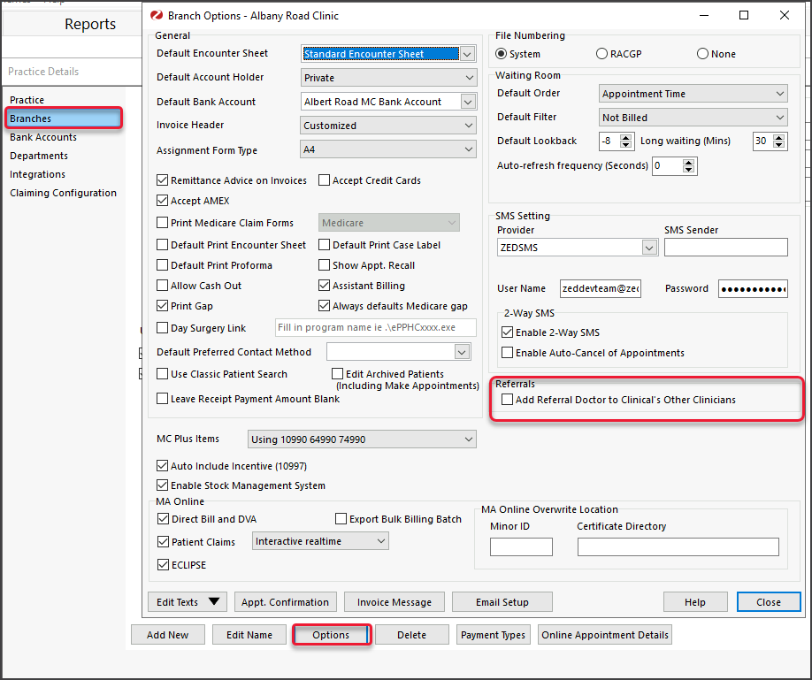812x680 pixels.
Task: Open Invoice Message settings
Action: pos(395,602)
